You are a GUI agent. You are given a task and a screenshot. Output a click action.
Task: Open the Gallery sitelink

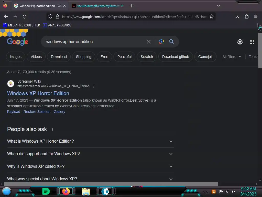(59, 112)
